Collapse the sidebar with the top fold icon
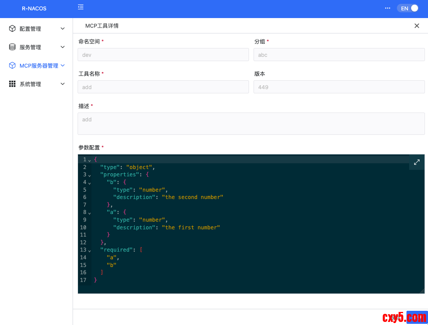The width and height of the screenshot is (428, 325). tap(81, 7)
